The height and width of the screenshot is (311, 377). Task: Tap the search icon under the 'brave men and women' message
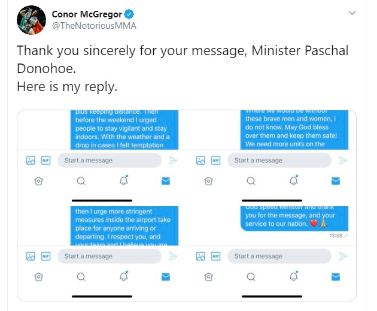251,180
